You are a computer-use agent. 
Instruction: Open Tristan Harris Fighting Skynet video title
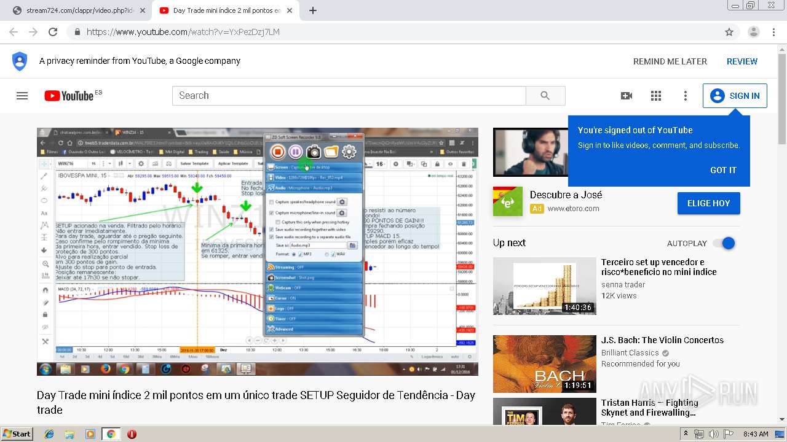click(650, 408)
